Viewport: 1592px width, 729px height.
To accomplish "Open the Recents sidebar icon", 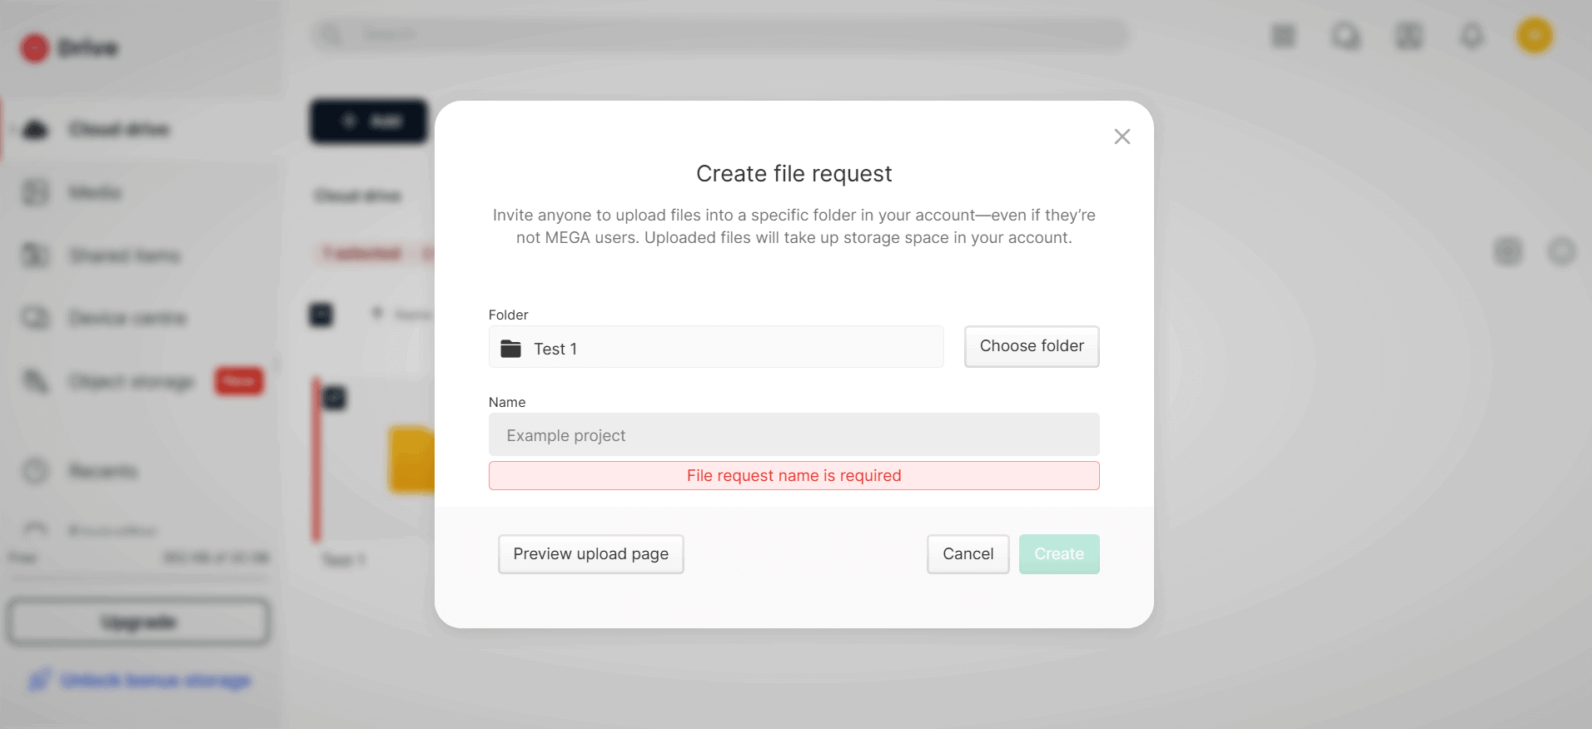I will tap(35, 471).
